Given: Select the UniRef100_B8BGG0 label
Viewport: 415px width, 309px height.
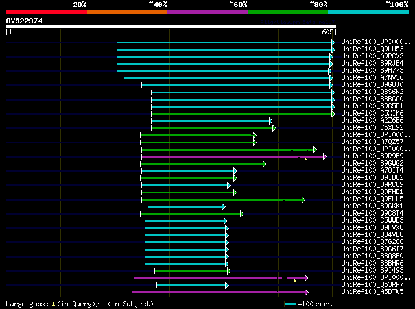Looking at the screenshot, I should click(372, 99).
